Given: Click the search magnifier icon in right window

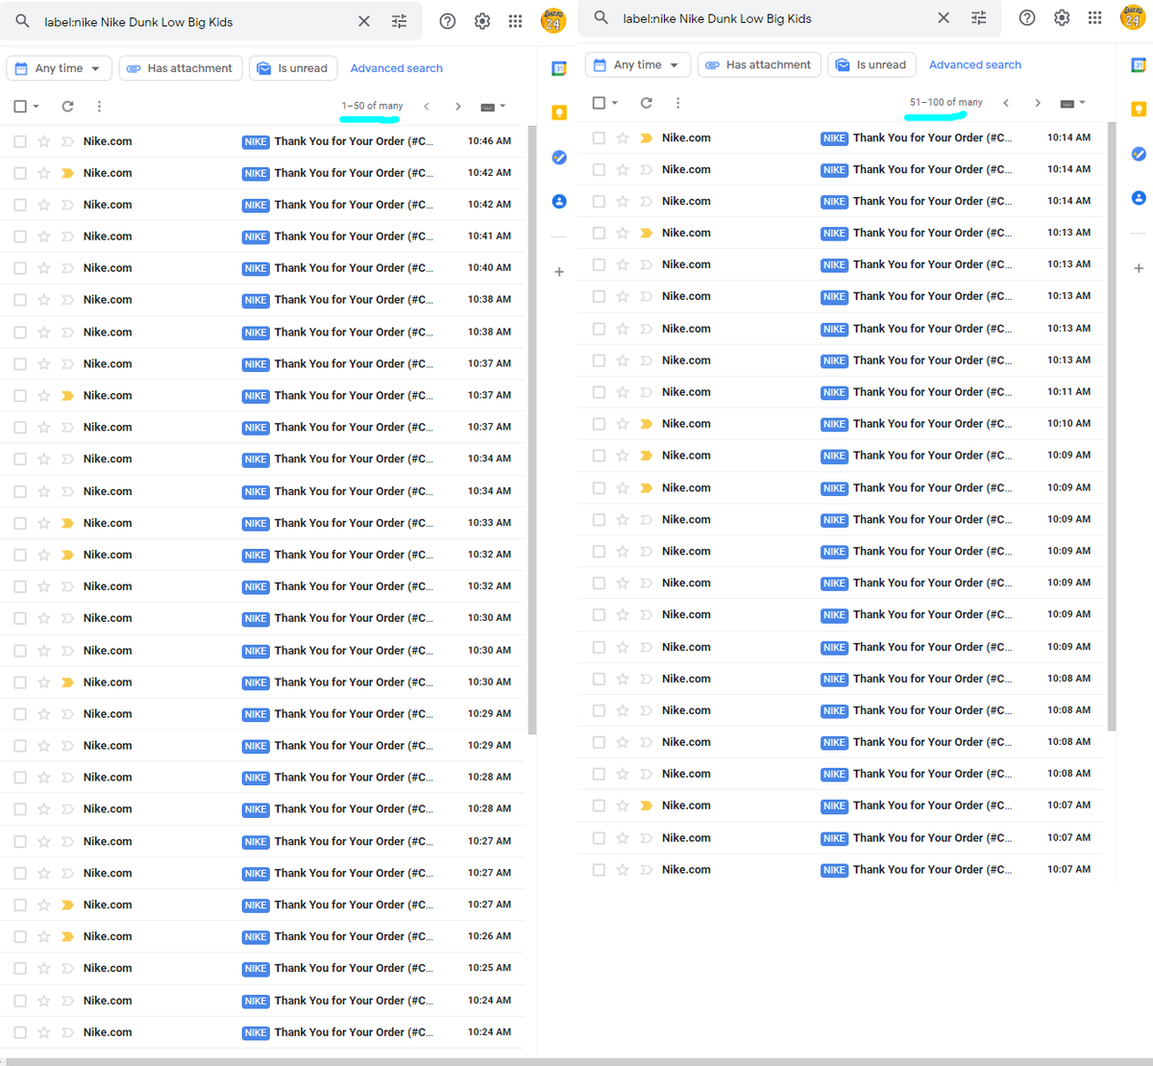Looking at the screenshot, I should coord(601,17).
